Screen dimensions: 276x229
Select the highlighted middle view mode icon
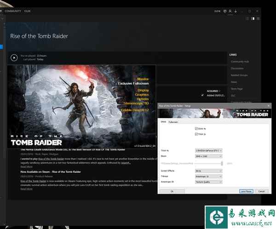click(253, 18)
